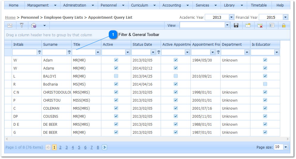Image resolution: width=296 pixels, height=159 pixels.
Task: Open the View combo box dropdown
Action: tap(227, 25)
